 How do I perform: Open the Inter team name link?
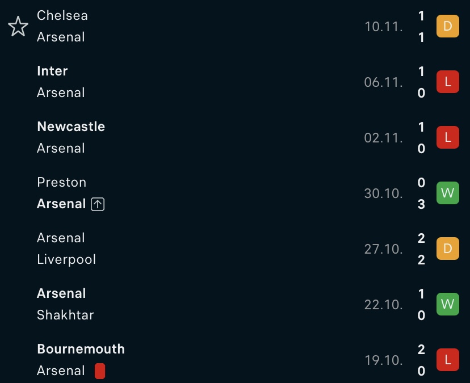52,71
